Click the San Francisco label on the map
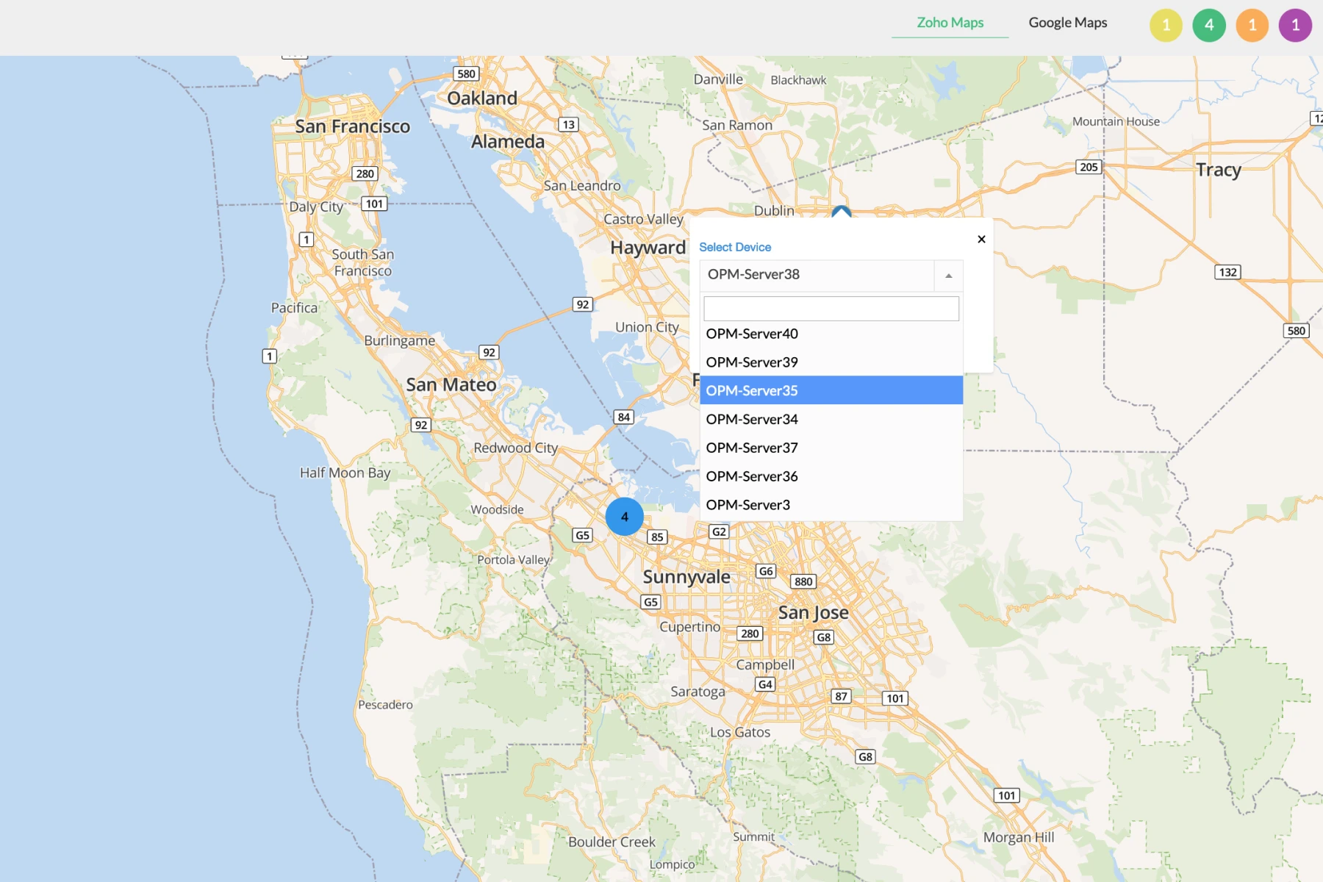 click(x=353, y=126)
